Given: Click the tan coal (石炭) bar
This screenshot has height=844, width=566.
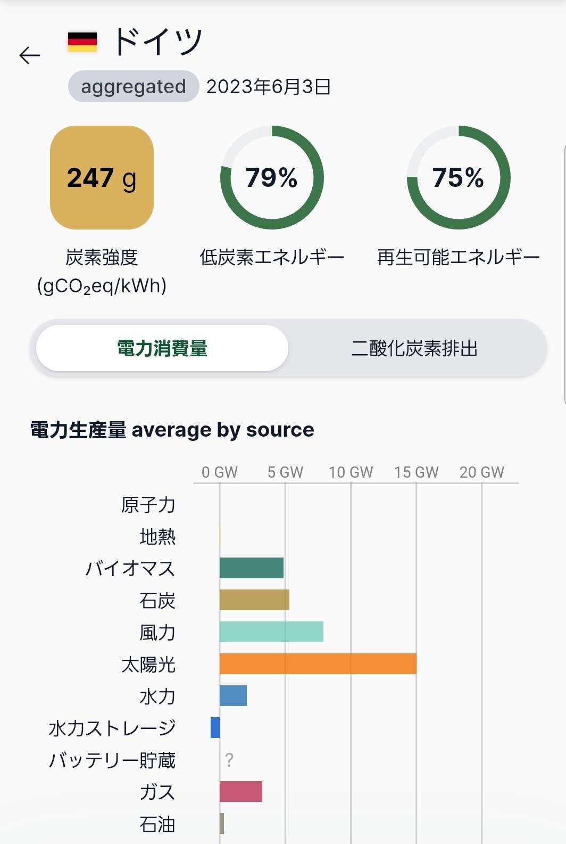Looking at the screenshot, I should point(254,600).
